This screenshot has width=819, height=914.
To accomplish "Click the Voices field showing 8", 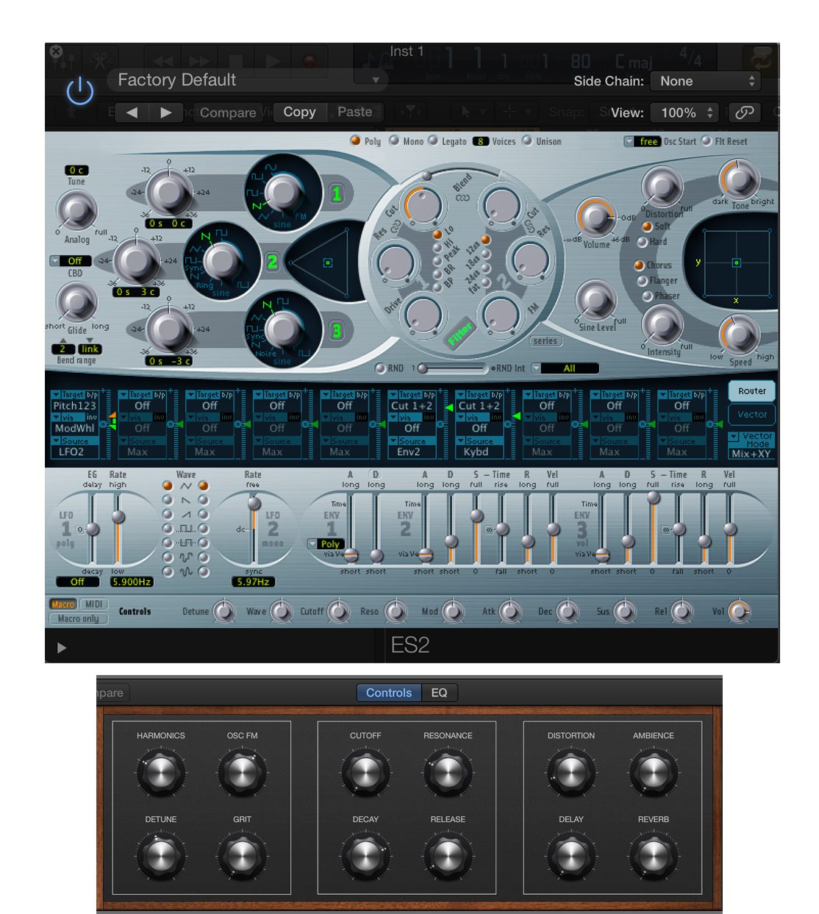I will pos(482,141).
